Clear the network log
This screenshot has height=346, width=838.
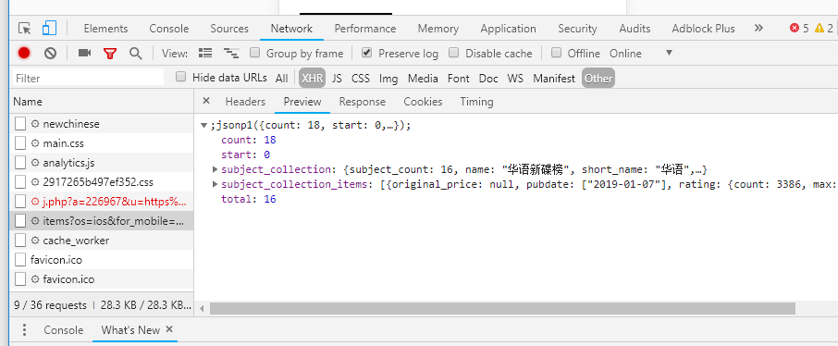click(50, 53)
